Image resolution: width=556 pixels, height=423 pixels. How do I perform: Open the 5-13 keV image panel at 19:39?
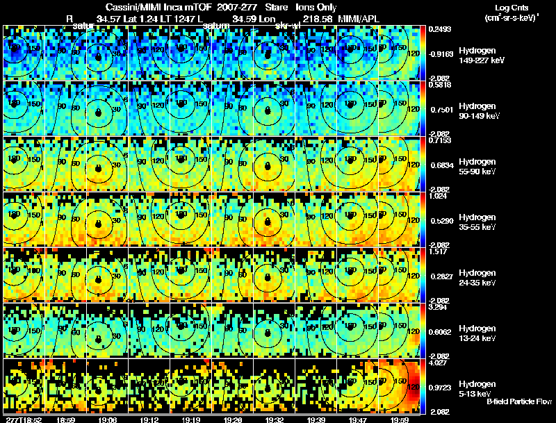tap(316, 386)
